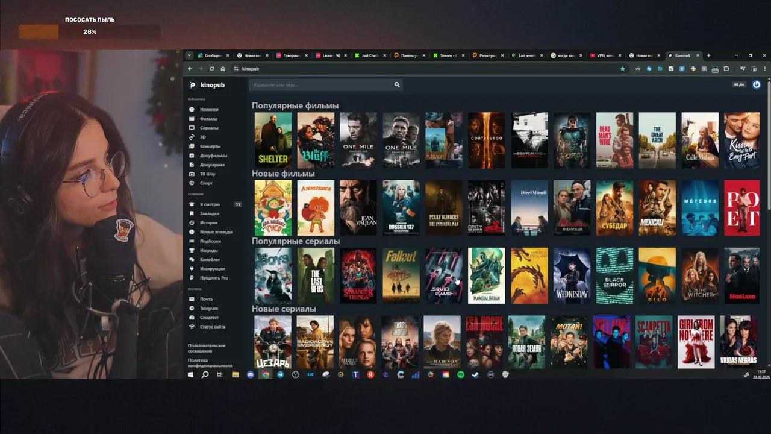Open the Fallout series poster
Screen dimensions: 771x434
tap(401, 275)
